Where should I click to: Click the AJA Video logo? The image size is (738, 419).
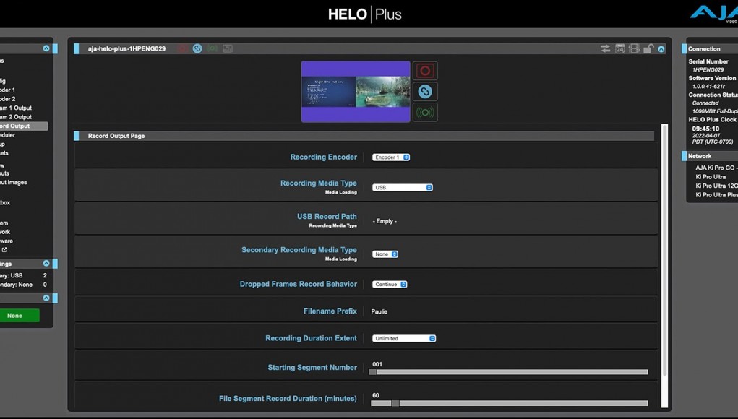(x=714, y=13)
